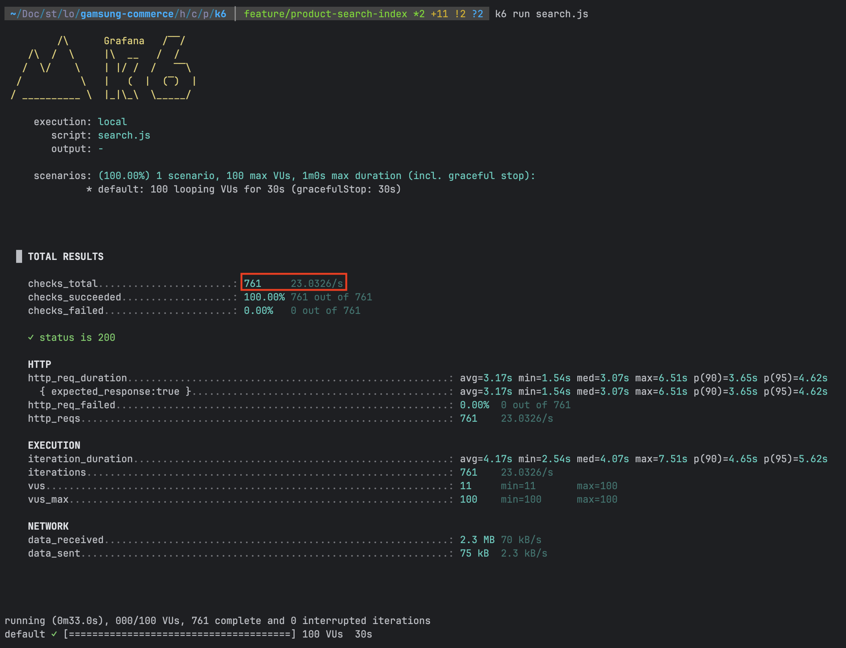
Task: Click the NETWORK section heading
Action: point(48,526)
